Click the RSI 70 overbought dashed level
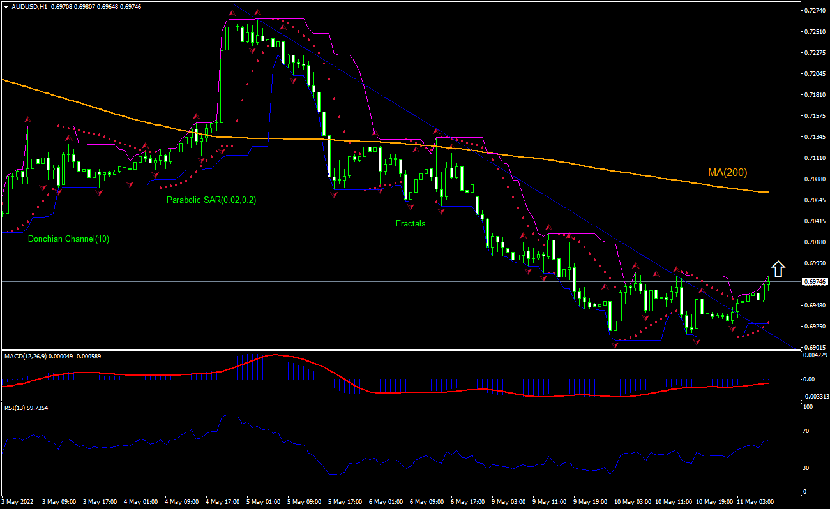Viewport: 830px width, 509px height. coord(383,432)
